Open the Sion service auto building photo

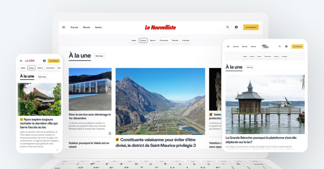coord(90,89)
